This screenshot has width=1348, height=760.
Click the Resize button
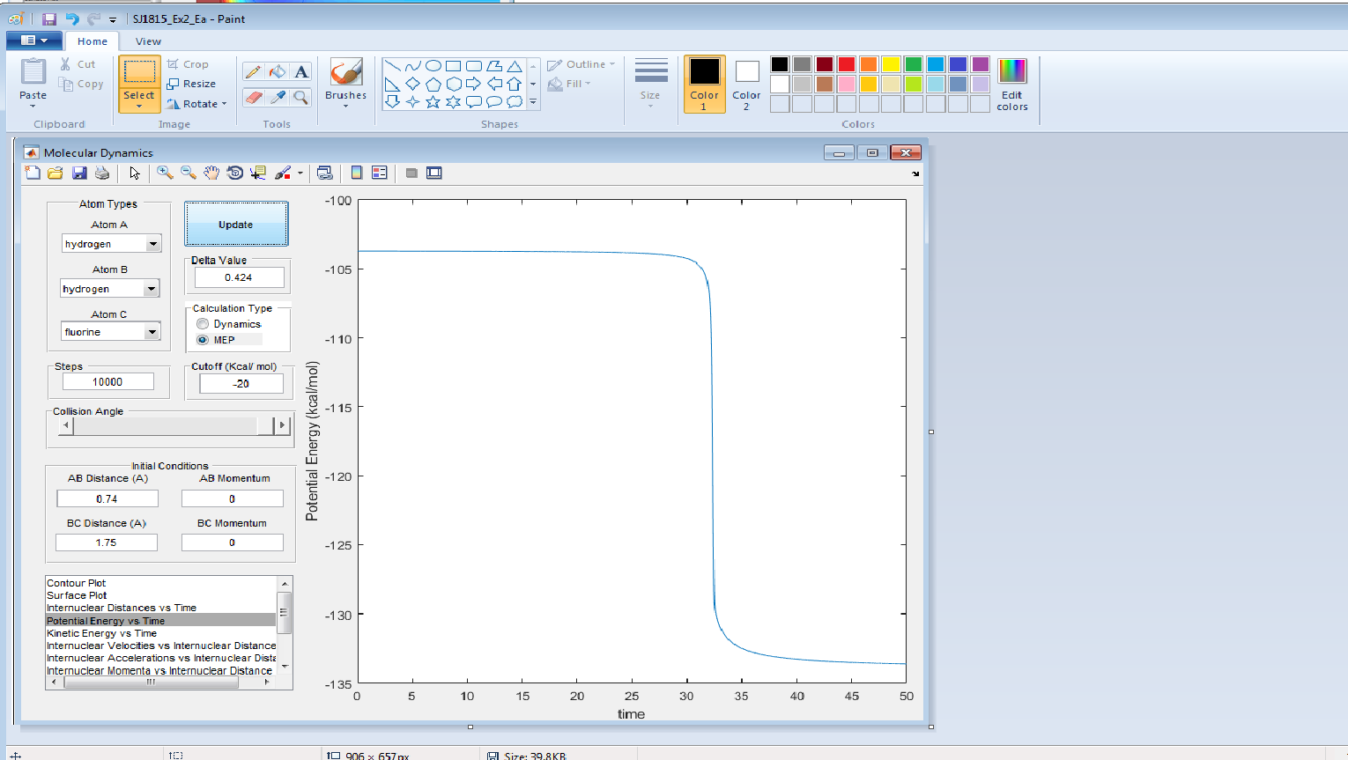[x=192, y=84]
